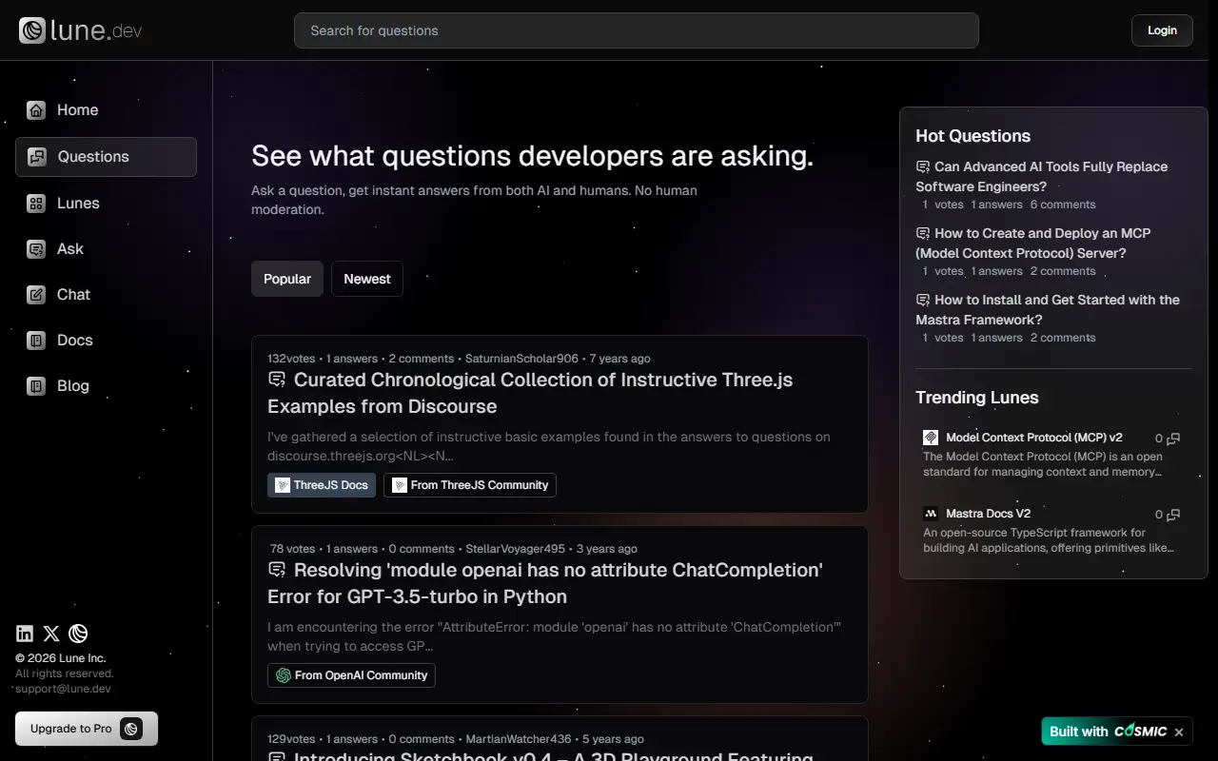Click the From ThreeJS Community tag icon

(400, 485)
